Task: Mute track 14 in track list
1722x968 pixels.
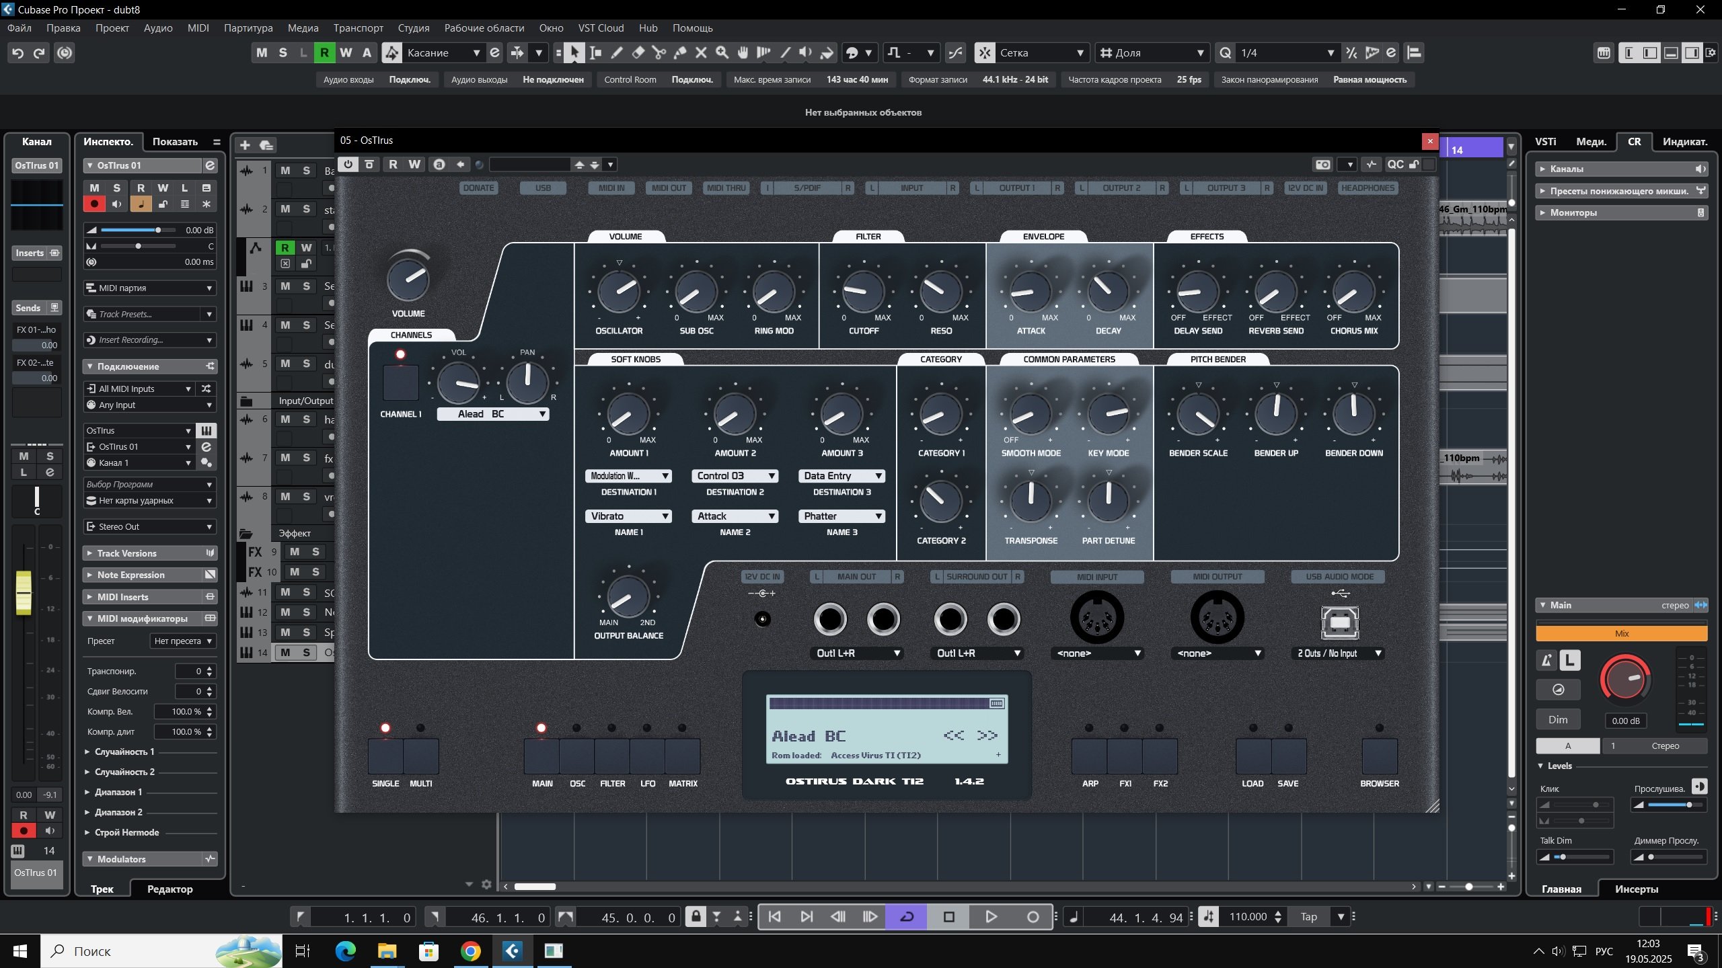Action: [x=285, y=652]
